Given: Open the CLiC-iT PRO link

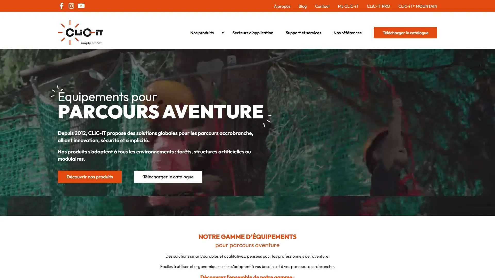Looking at the screenshot, I should (378, 6).
